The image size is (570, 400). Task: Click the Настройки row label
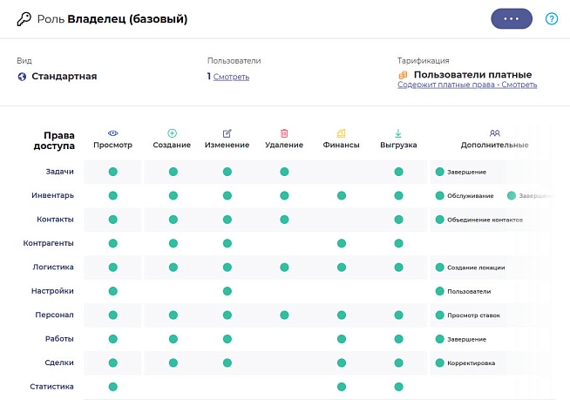click(x=52, y=291)
